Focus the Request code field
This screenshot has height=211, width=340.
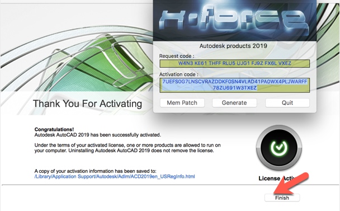tap(235, 63)
